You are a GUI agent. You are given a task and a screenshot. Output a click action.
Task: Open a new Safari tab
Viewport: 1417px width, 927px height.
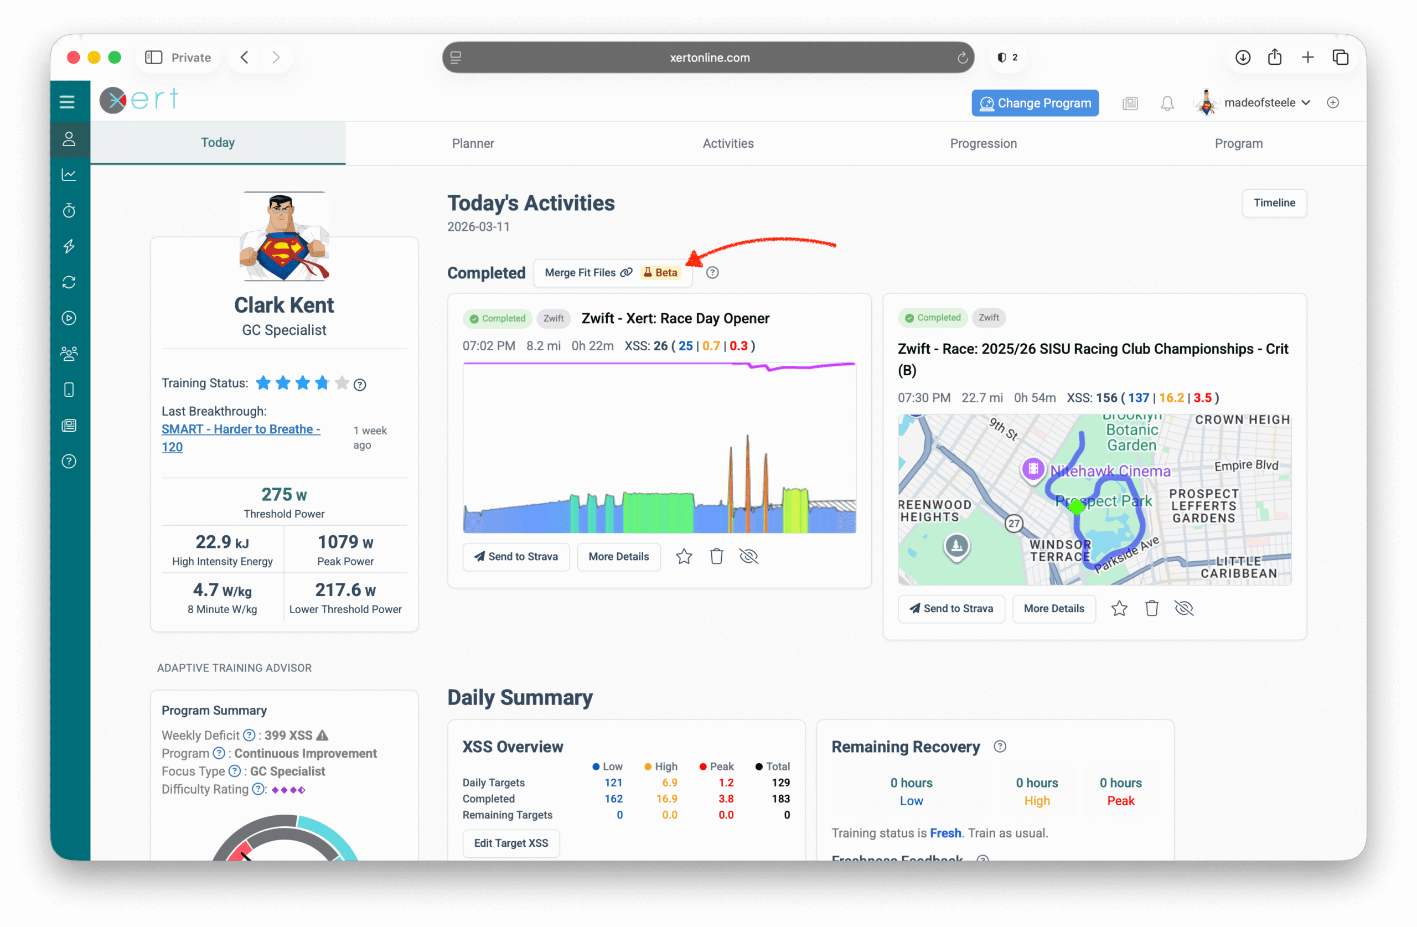point(1307,58)
